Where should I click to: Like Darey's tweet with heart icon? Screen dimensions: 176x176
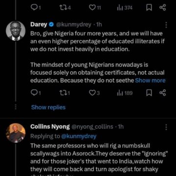click(94, 93)
